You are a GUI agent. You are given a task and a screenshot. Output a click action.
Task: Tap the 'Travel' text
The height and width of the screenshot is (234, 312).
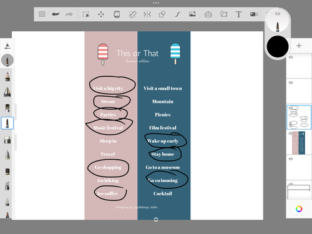[x=108, y=154]
